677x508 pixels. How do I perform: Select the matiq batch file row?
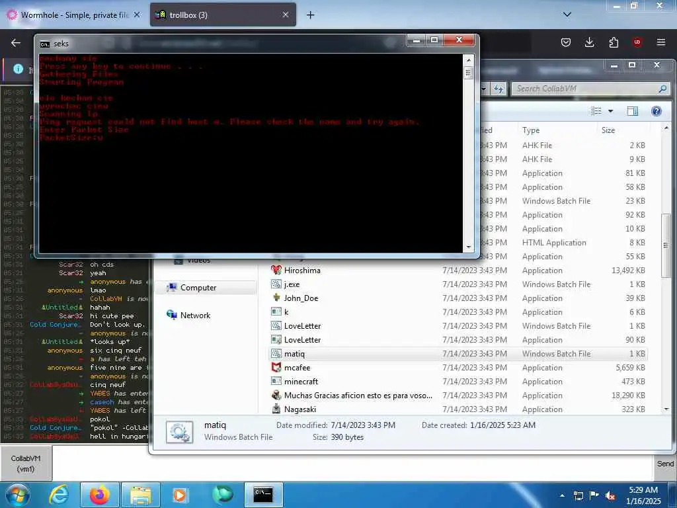click(x=458, y=354)
